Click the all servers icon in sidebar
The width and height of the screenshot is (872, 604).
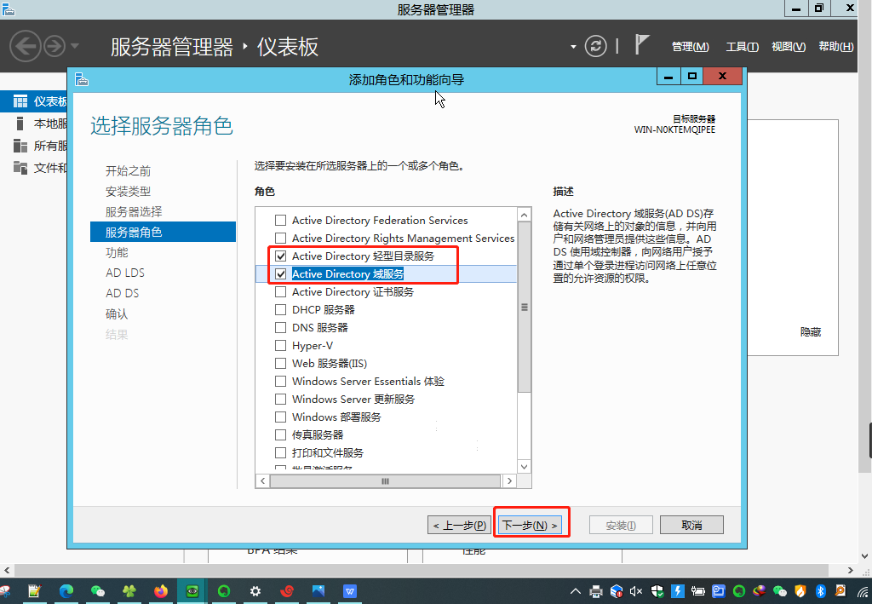pos(20,146)
